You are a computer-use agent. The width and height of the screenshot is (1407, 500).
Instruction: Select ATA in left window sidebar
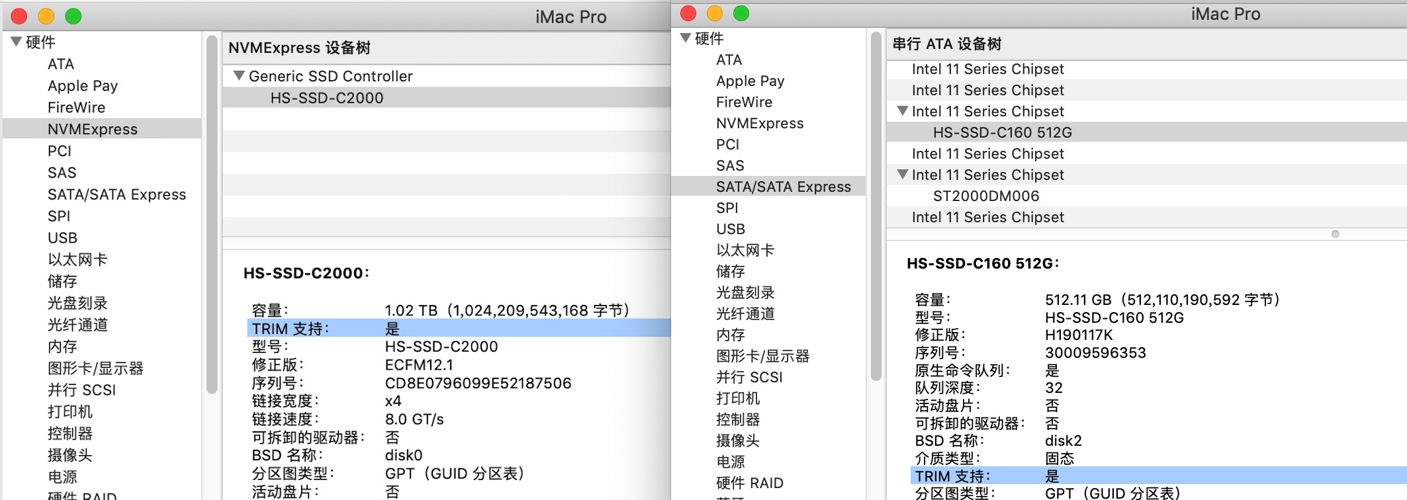point(61,64)
